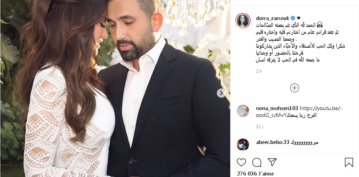Open nona_mohsen103 commenter profile
This screenshot has height=177, width=359.
pyautogui.click(x=277, y=108)
